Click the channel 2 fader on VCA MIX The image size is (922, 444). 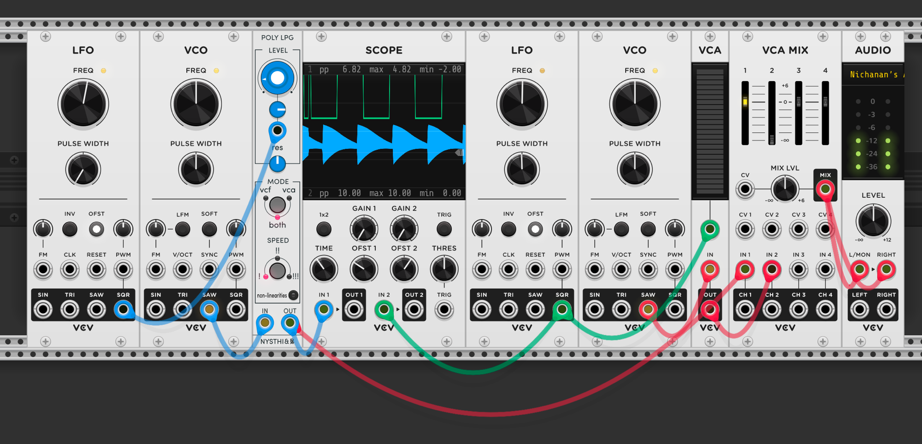pyautogui.click(x=772, y=113)
